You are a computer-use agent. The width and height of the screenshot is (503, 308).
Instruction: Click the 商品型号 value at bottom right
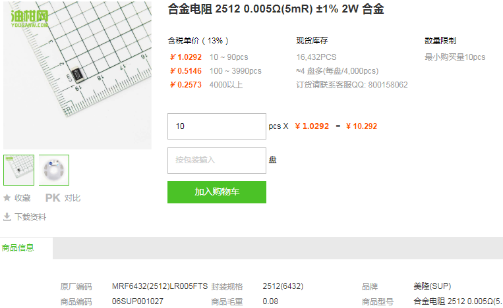(458, 301)
